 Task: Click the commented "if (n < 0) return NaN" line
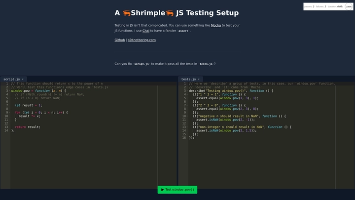[37, 98]
